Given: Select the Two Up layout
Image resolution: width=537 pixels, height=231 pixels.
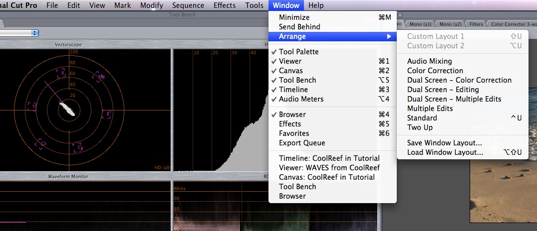Looking at the screenshot, I should pos(462,127).
